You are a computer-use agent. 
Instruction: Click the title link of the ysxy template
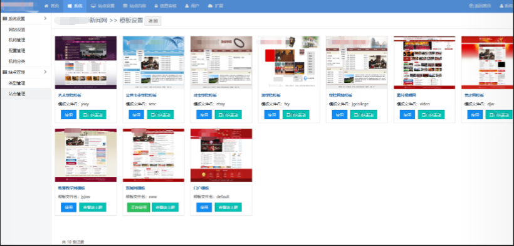click(x=70, y=95)
